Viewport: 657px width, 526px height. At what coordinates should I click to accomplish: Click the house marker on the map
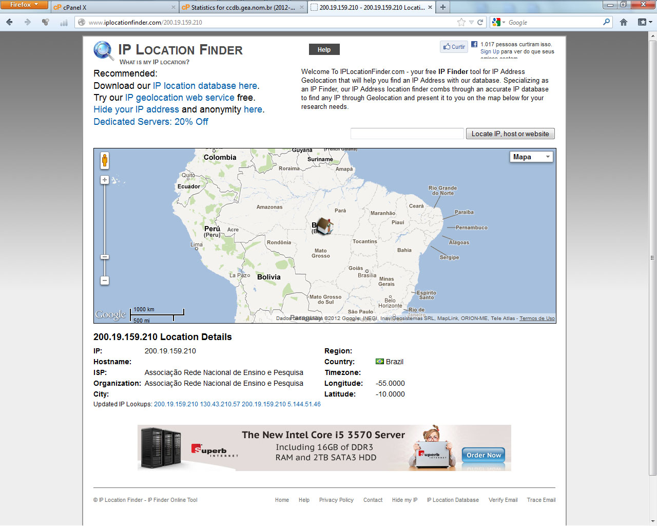tap(324, 226)
